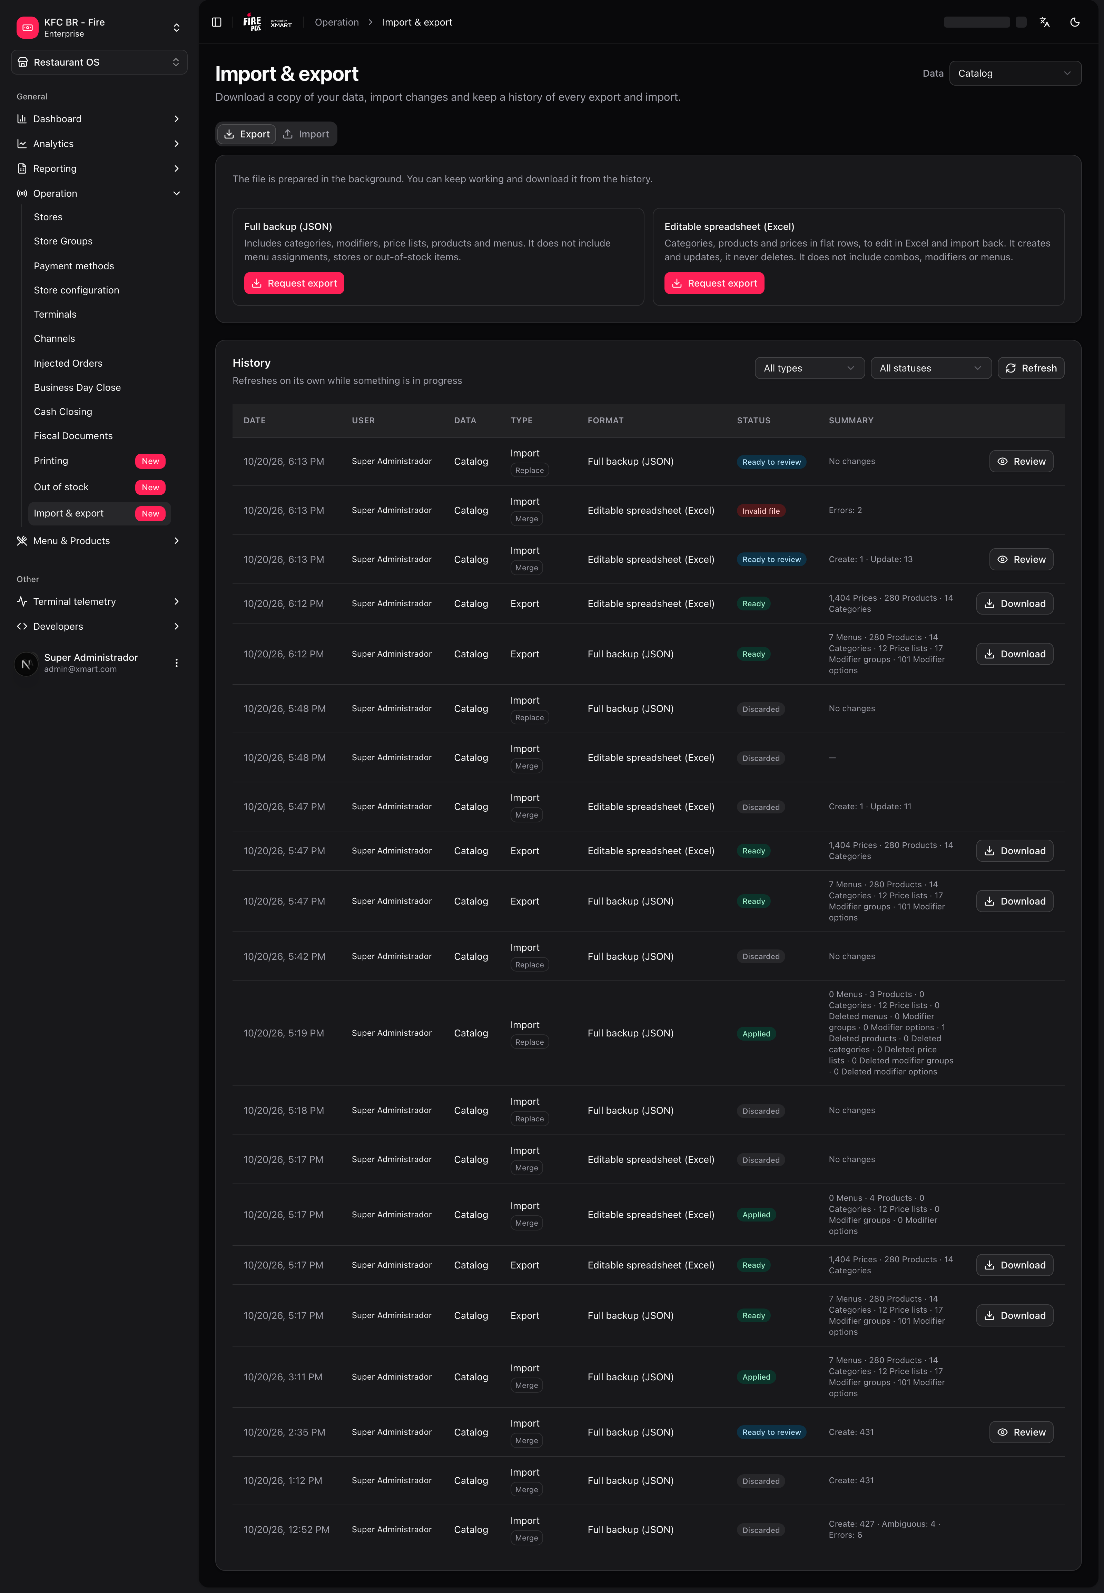The width and height of the screenshot is (1104, 1593).
Task: Expand the Dashboard menu
Action: (99, 119)
